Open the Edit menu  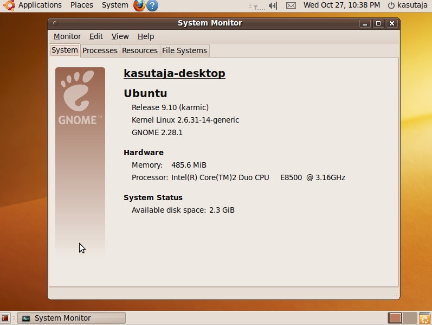[x=96, y=36]
